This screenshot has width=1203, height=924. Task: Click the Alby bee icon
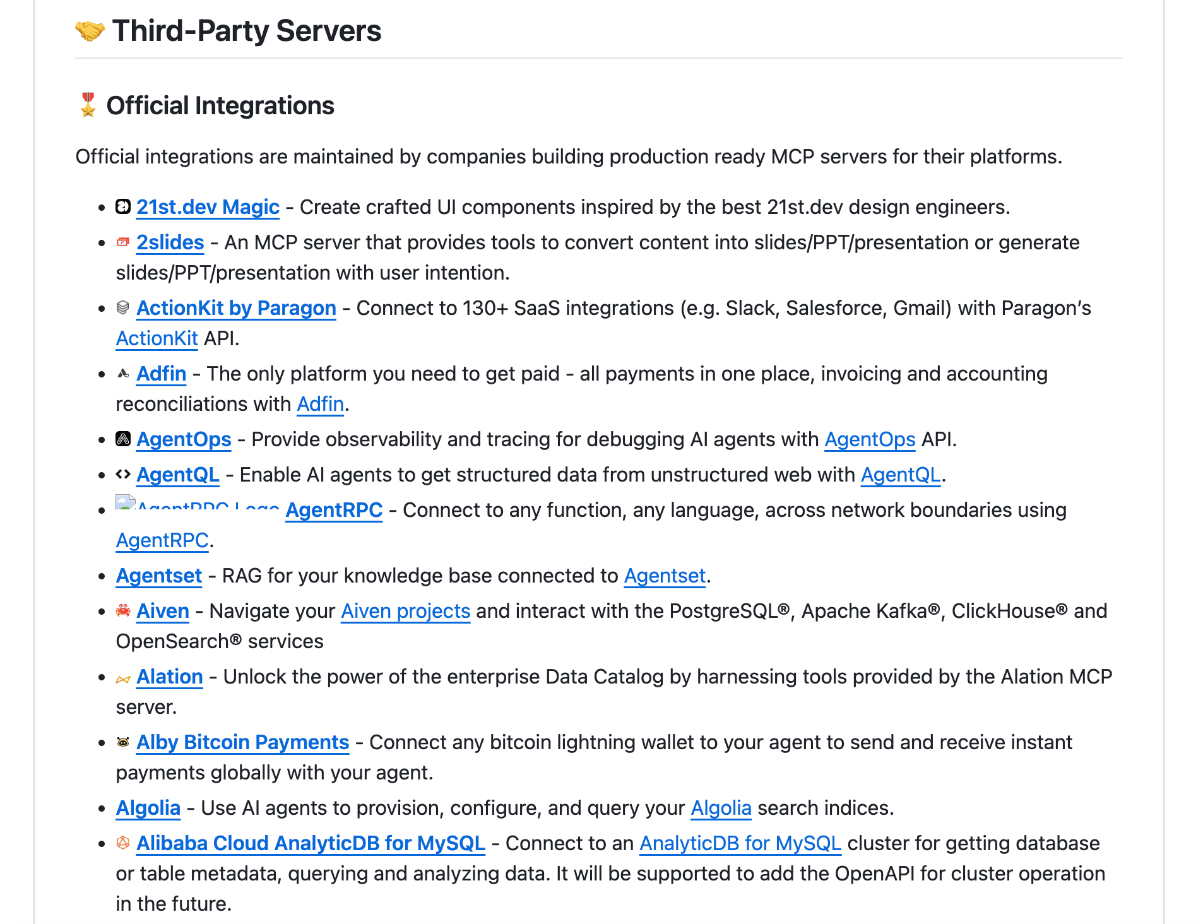[122, 742]
